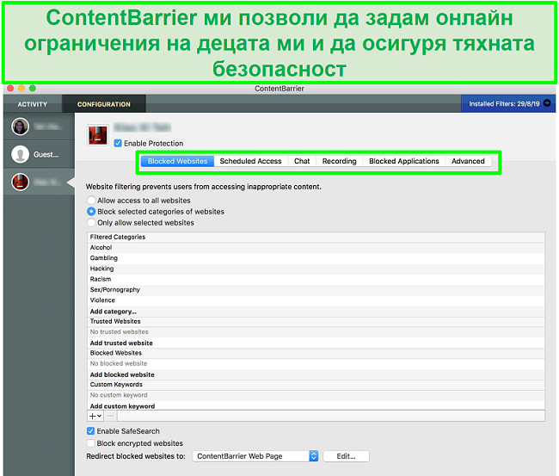Click the Trusted Websites section header
This screenshot has width=559, height=476.
coord(316,322)
